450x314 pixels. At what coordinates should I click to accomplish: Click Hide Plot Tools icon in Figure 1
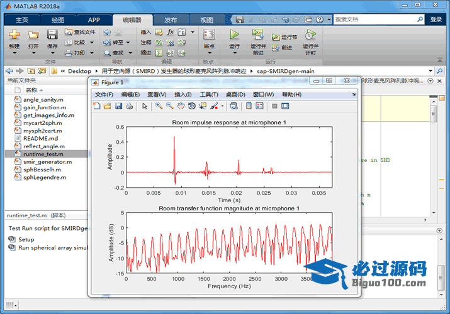[x=274, y=106]
